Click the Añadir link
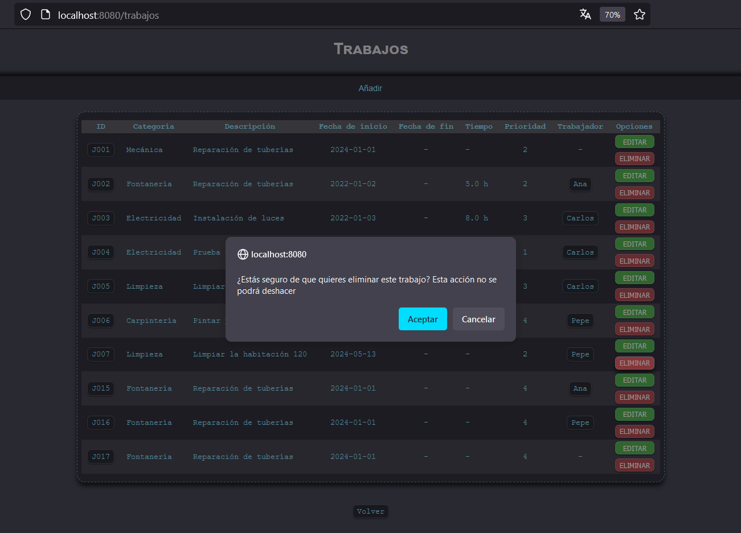Image resolution: width=741 pixels, height=533 pixels. tap(370, 88)
